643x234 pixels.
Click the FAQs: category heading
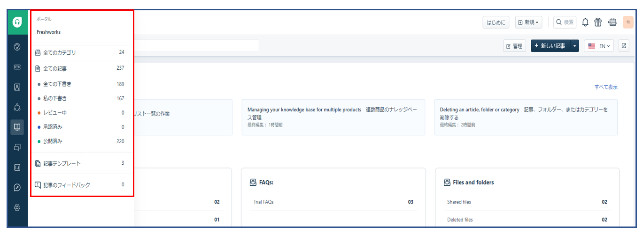click(266, 183)
